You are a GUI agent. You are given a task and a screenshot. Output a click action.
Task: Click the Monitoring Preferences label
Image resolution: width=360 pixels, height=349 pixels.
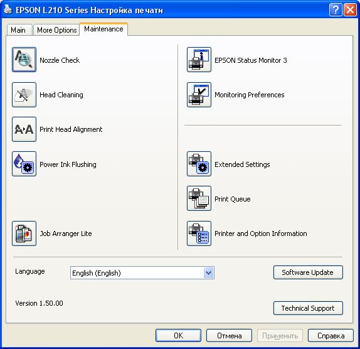click(250, 95)
